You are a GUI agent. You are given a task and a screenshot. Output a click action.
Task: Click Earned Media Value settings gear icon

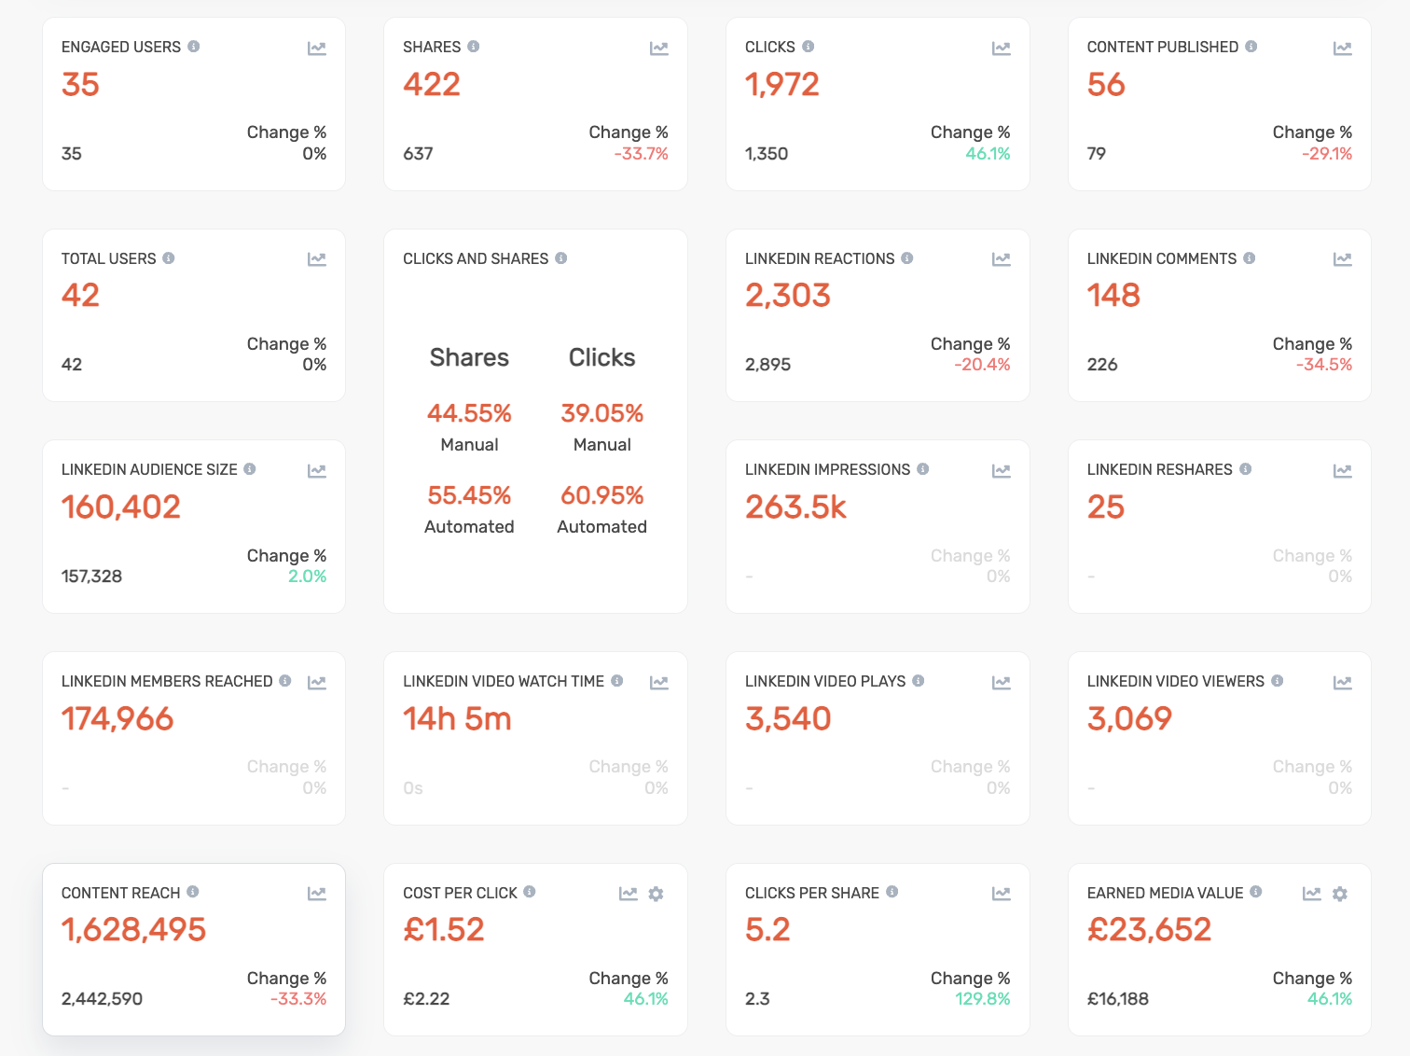[x=1340, y=894]
